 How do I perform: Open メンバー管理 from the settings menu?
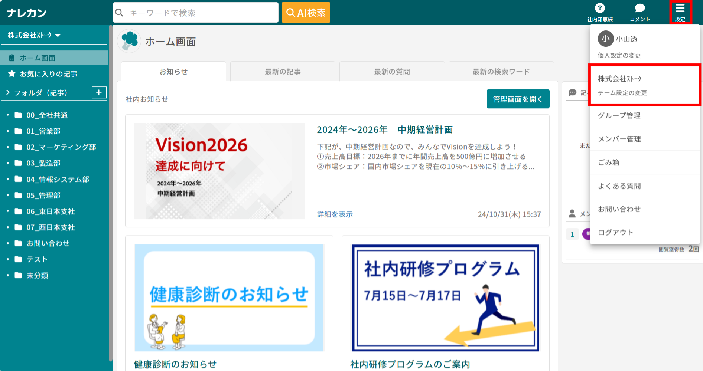(x=619, y=139)
